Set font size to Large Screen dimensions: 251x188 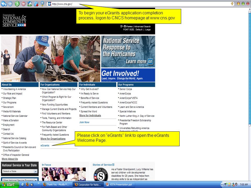(148, 30)
